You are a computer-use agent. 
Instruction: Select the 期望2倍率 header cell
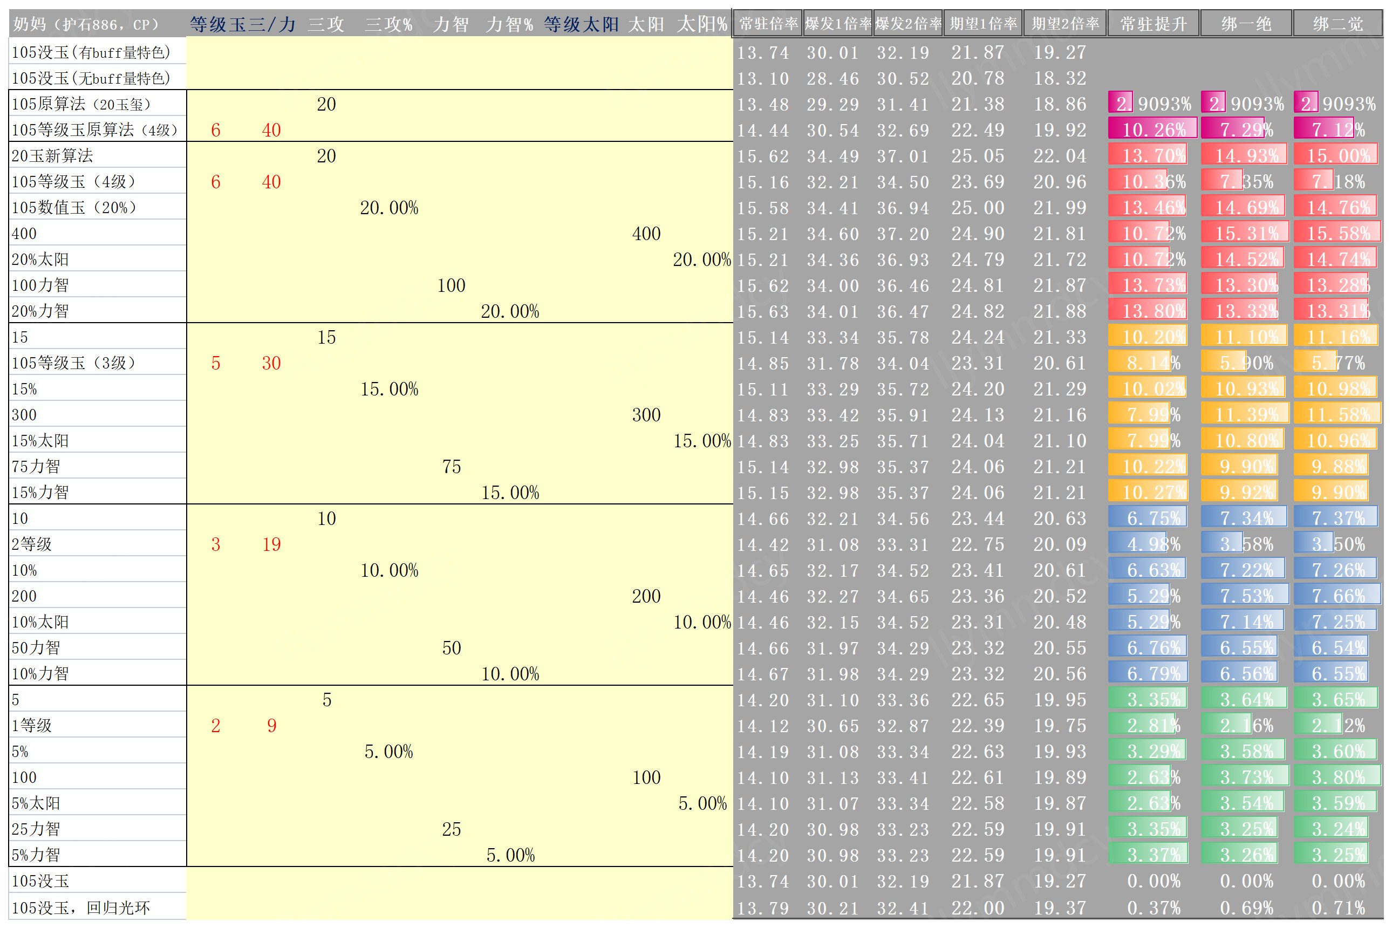point(1065,24)
